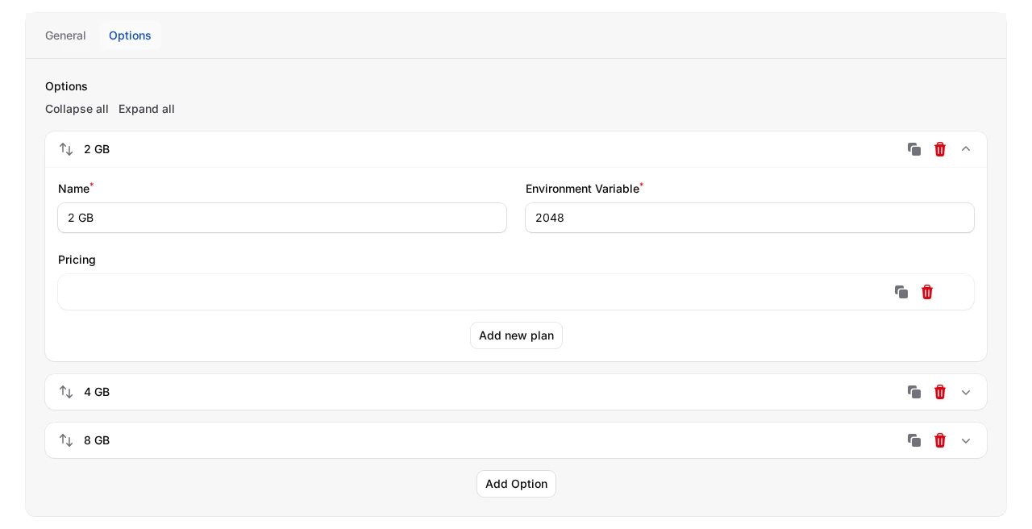Select the Options tab
This screenshot has height=529, width=1032.
coord(130,35)
